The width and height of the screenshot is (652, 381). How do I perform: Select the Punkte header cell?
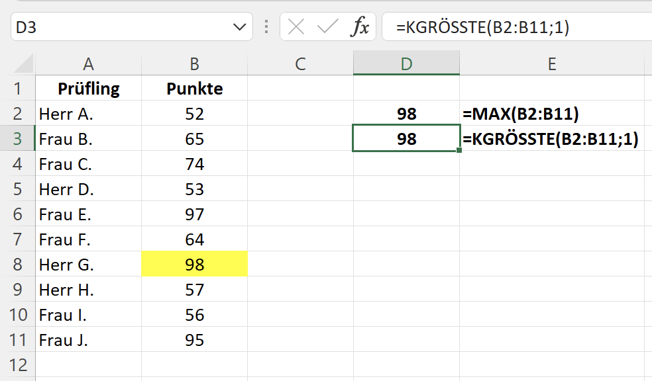(194, 89)
